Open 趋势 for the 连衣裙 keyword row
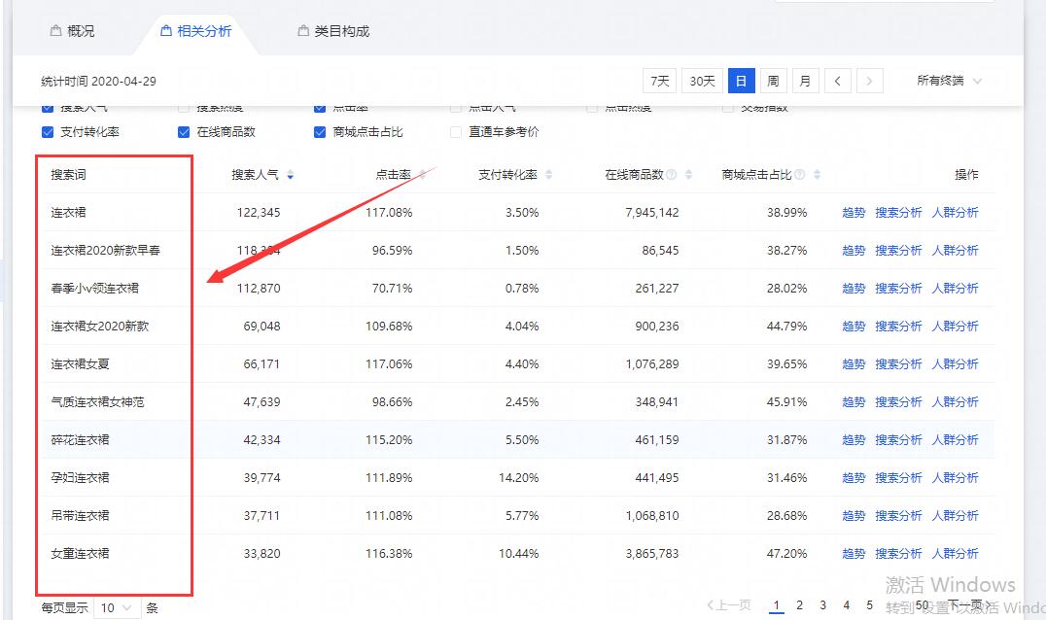This screenshot has height=620, width=1046. coord(853,212)
